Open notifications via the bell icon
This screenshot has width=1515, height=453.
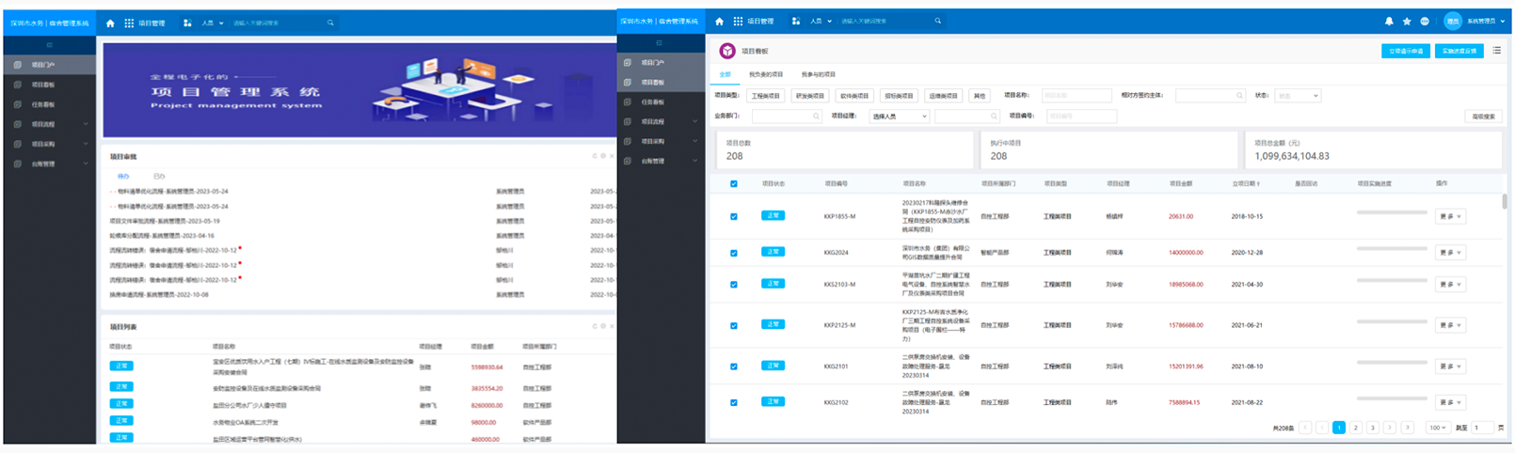pos(1389,22)
